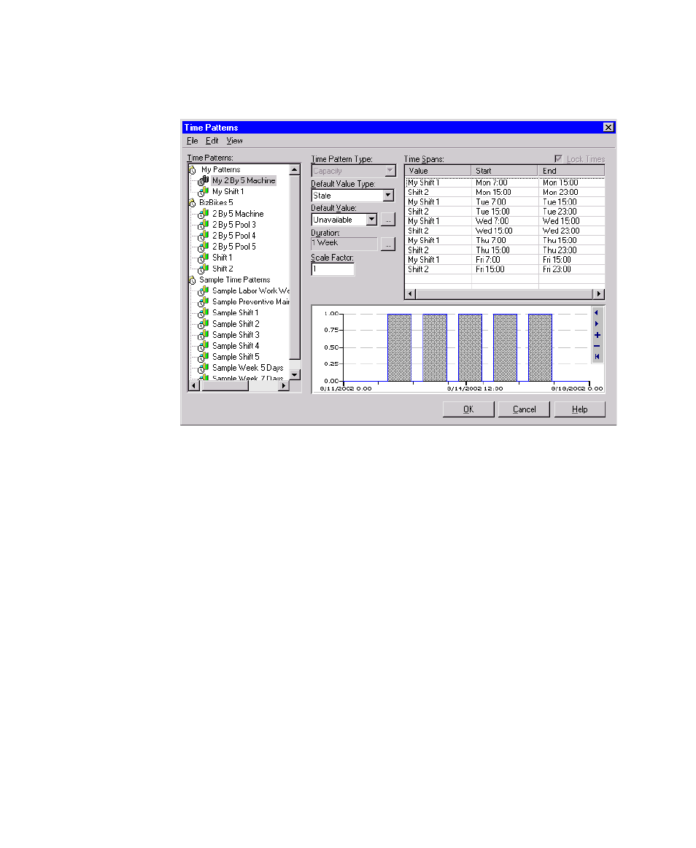Open the File menu
Image resolution: width=696 pixels, height=848 pixels.
193,141
